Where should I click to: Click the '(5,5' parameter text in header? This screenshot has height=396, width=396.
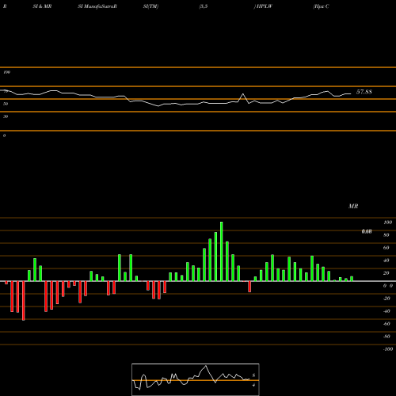pos(204,6)
